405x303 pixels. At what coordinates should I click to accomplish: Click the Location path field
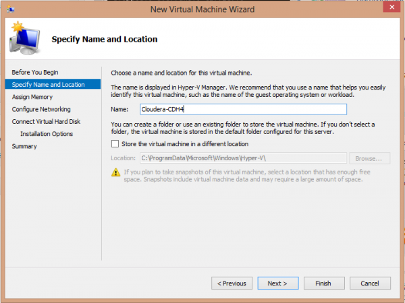pyautogui.click(x=243, y=158)
